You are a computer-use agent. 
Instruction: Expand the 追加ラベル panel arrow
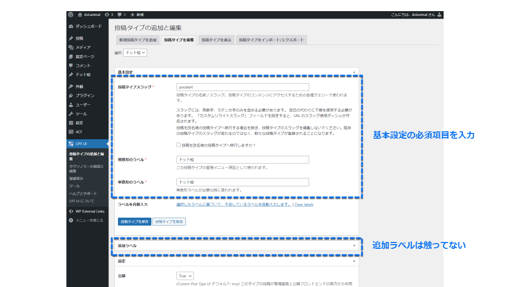point(354,246)
